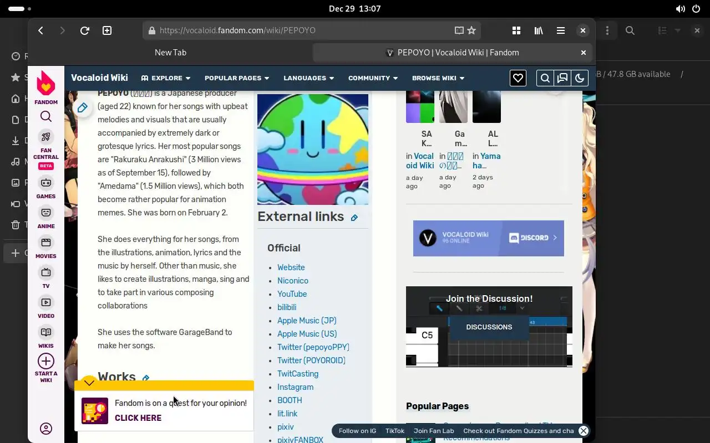Open Wikis in the Fandom sidebar

click(46, 337)
